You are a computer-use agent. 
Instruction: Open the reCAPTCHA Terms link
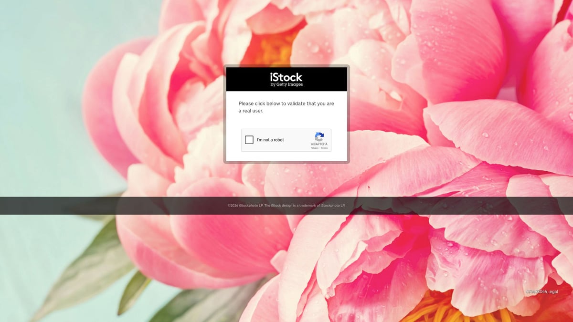click(x=324, y=148)
